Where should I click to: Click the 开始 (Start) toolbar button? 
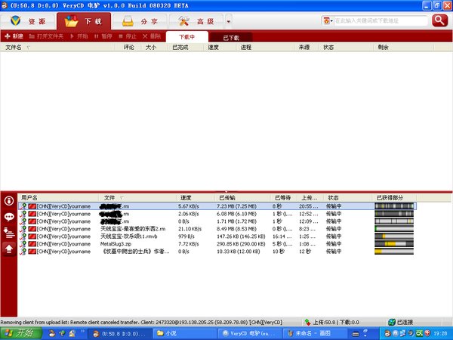(79, 36)
